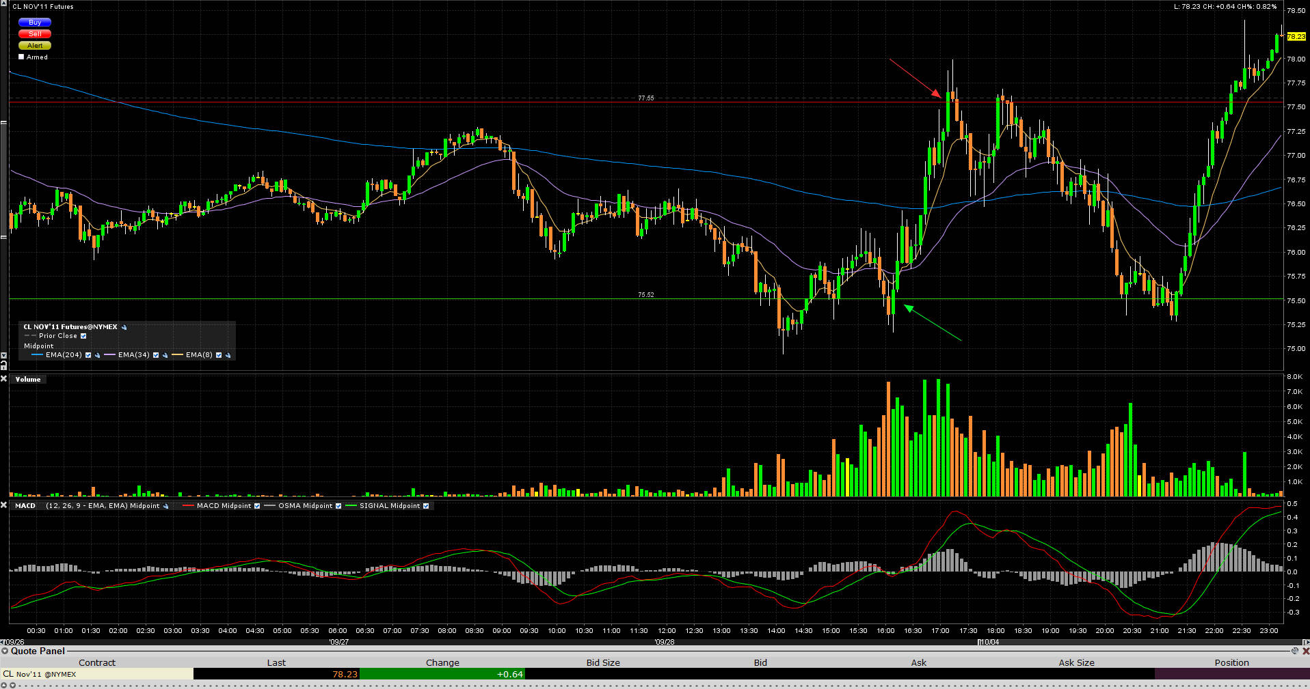Image resolution: width=1310 pixels, height=689 pixels.
Task: Click the Position column header
Action: click(1231, 662)
